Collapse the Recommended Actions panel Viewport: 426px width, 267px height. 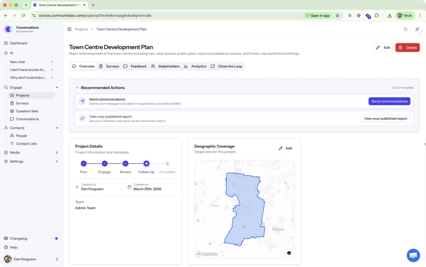pyautogui.click(x=77, y=88)
